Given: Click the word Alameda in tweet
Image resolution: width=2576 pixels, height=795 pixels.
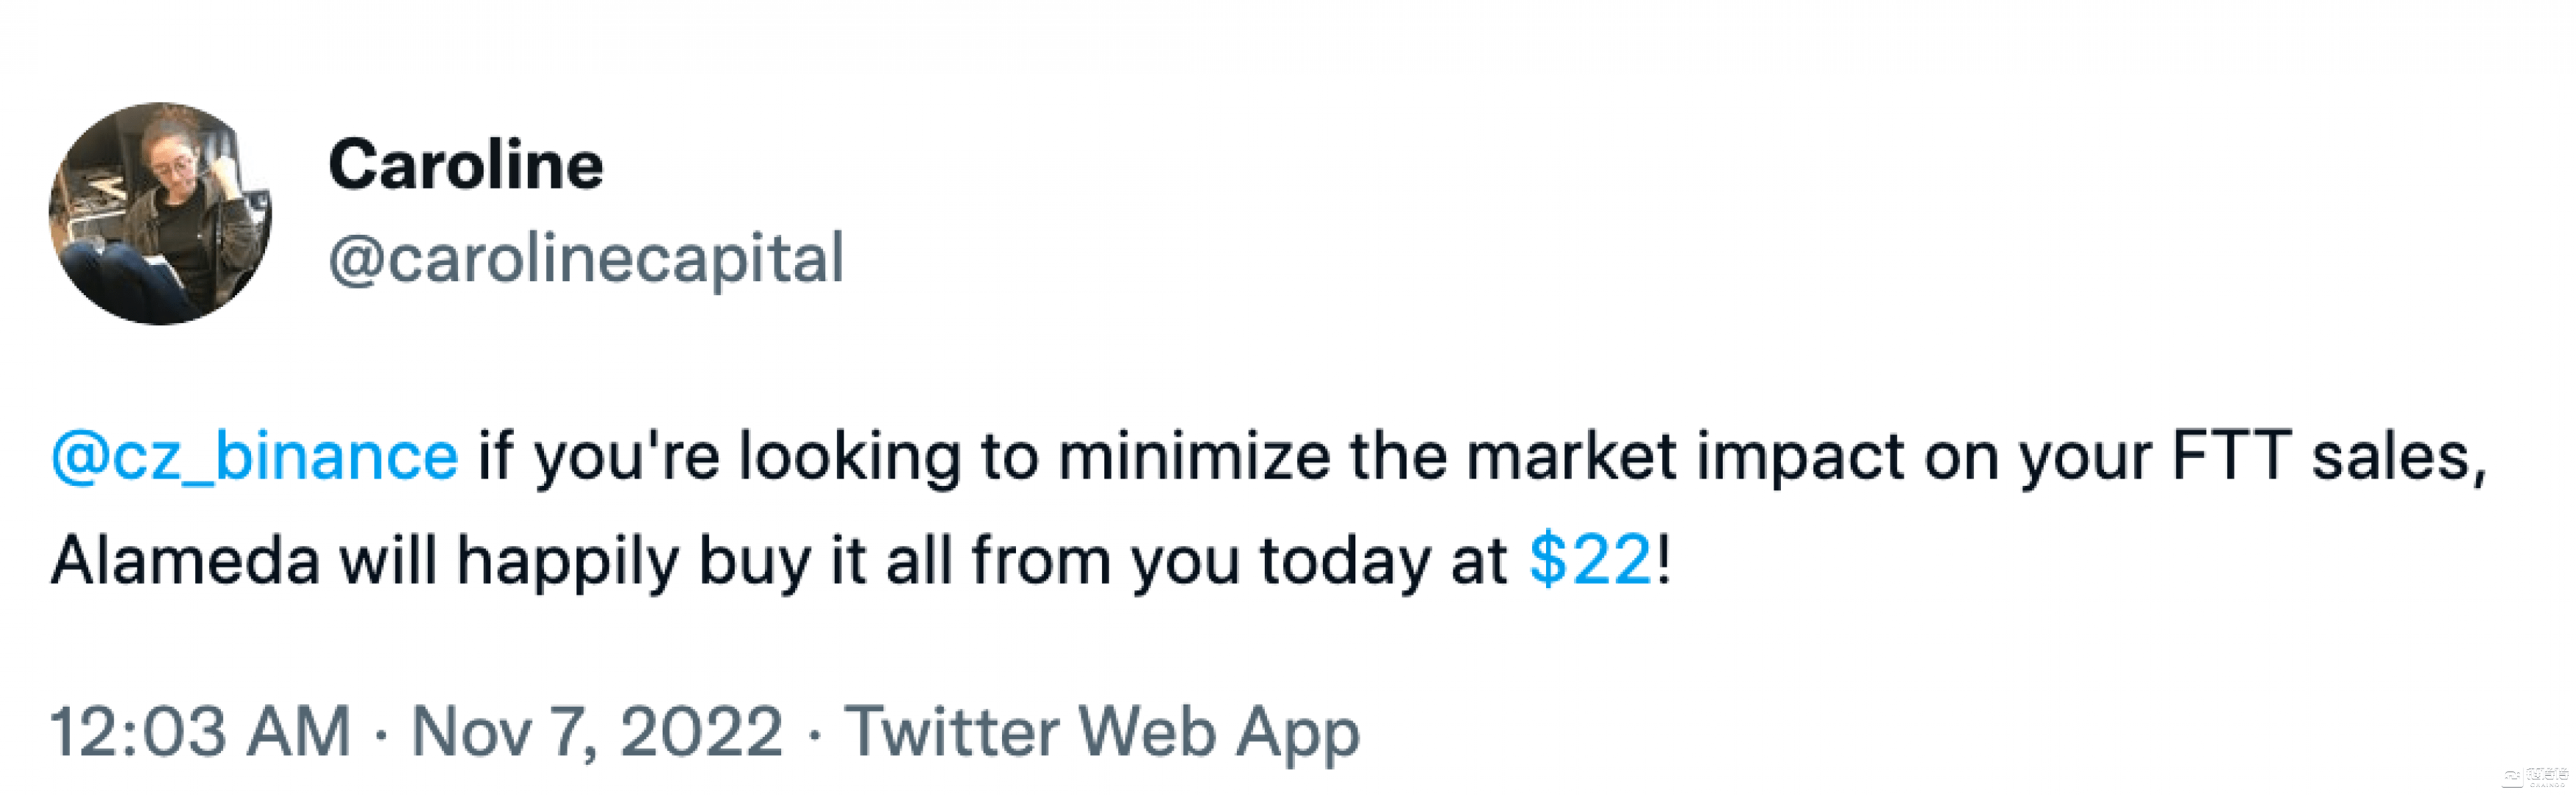Looking at the screenshot, I should pos(185,560).
